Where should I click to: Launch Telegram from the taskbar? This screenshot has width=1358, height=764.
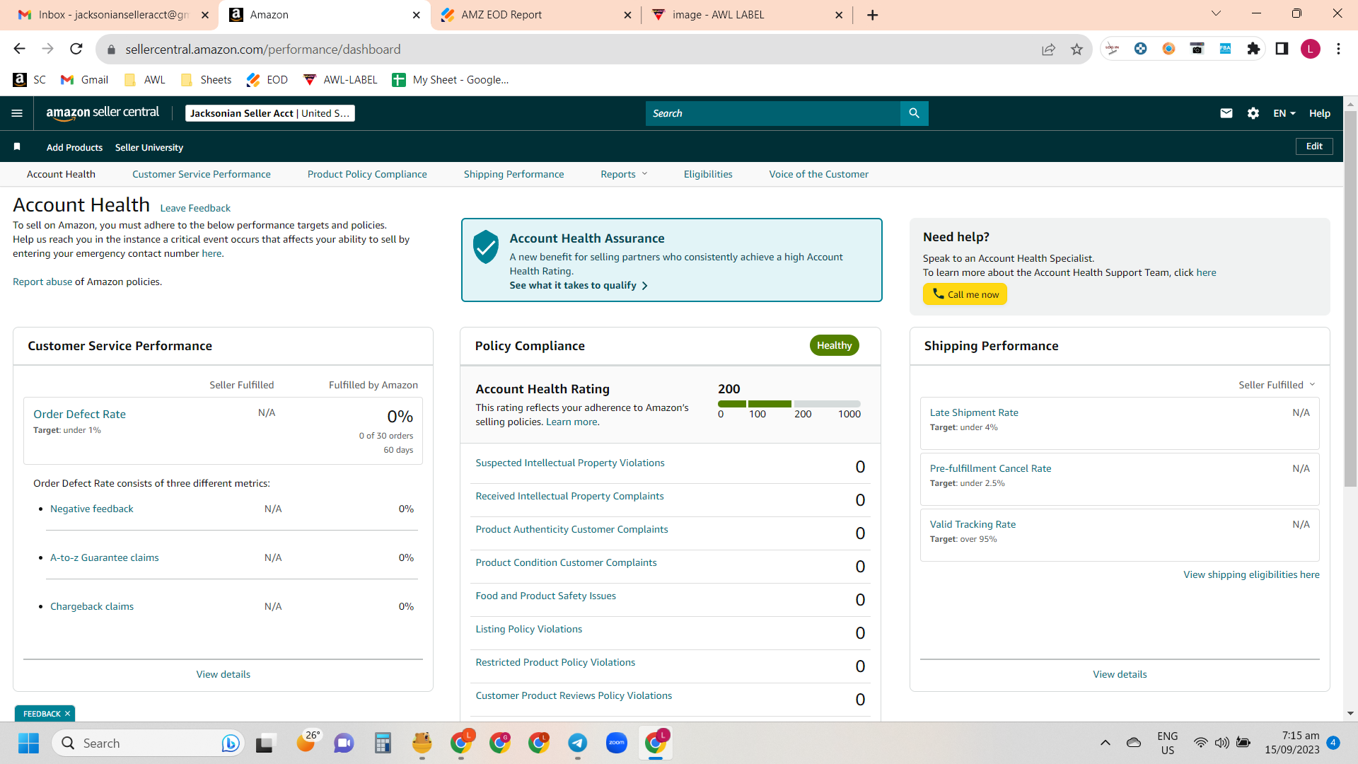pos(578,743)
